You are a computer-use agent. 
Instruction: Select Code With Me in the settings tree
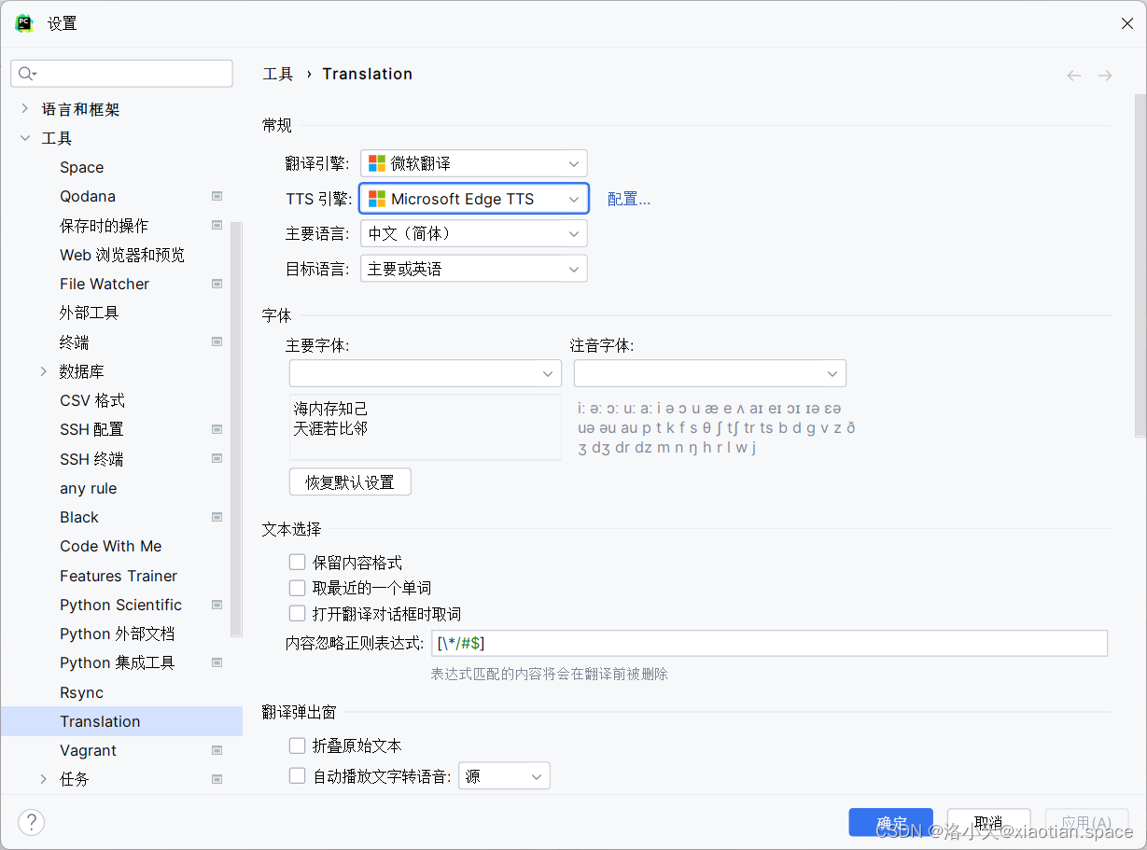point(111,546)
